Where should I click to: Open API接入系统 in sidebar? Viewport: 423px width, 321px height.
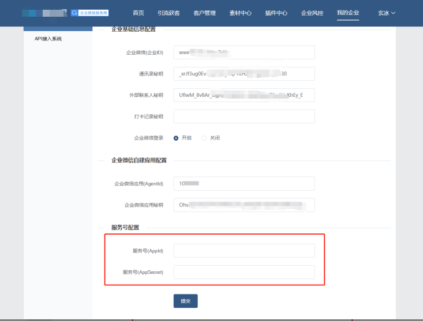point(48,39)
